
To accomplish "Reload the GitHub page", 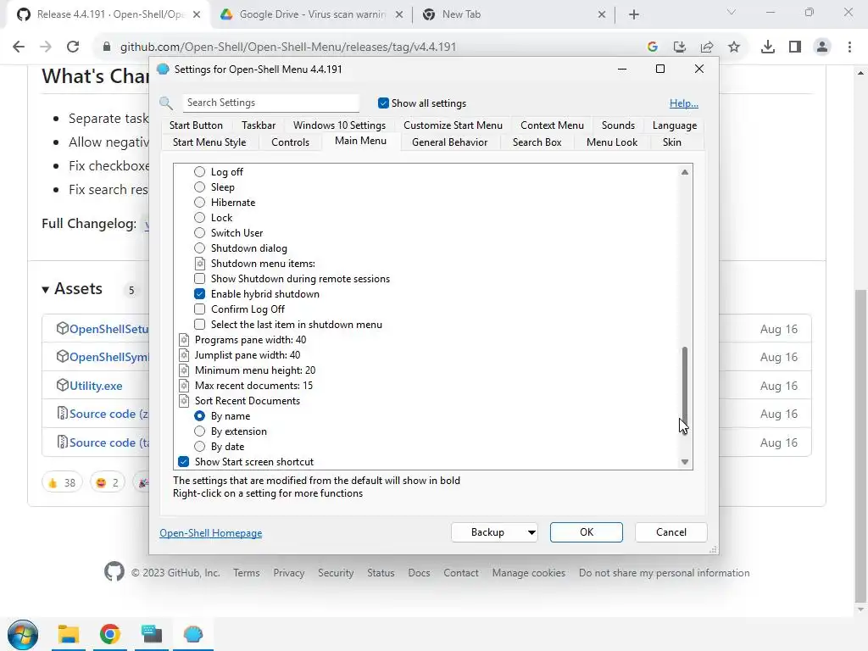I will point(73,47).
